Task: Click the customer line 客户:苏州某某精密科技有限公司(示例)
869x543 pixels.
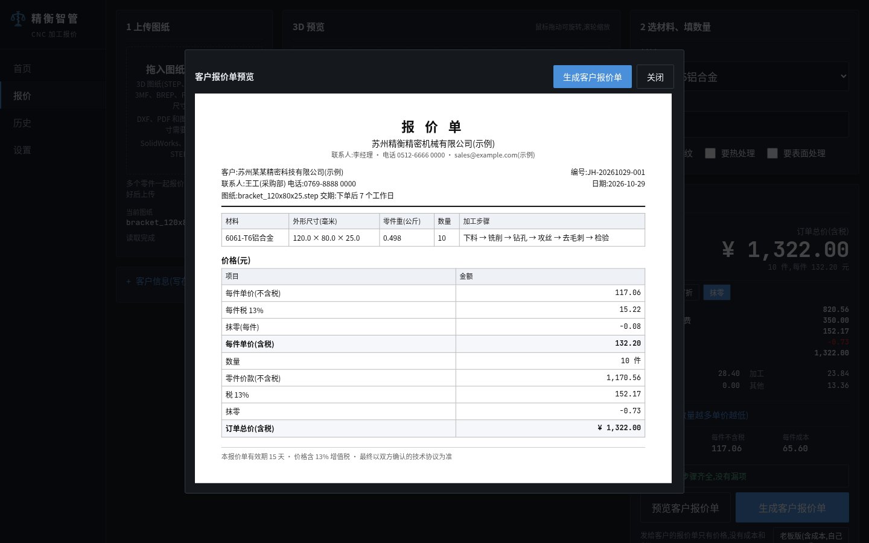Action: tap(282, 172)
